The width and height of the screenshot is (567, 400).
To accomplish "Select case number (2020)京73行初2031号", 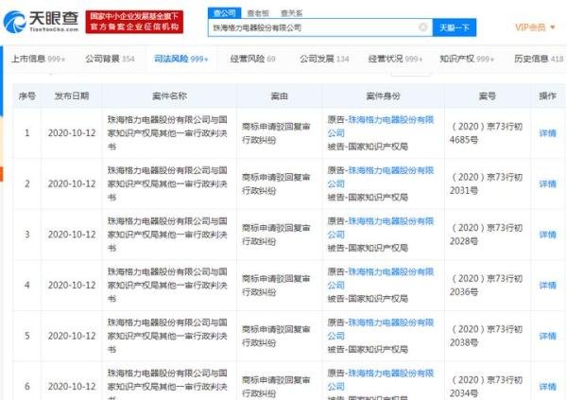I will point(486,183).
